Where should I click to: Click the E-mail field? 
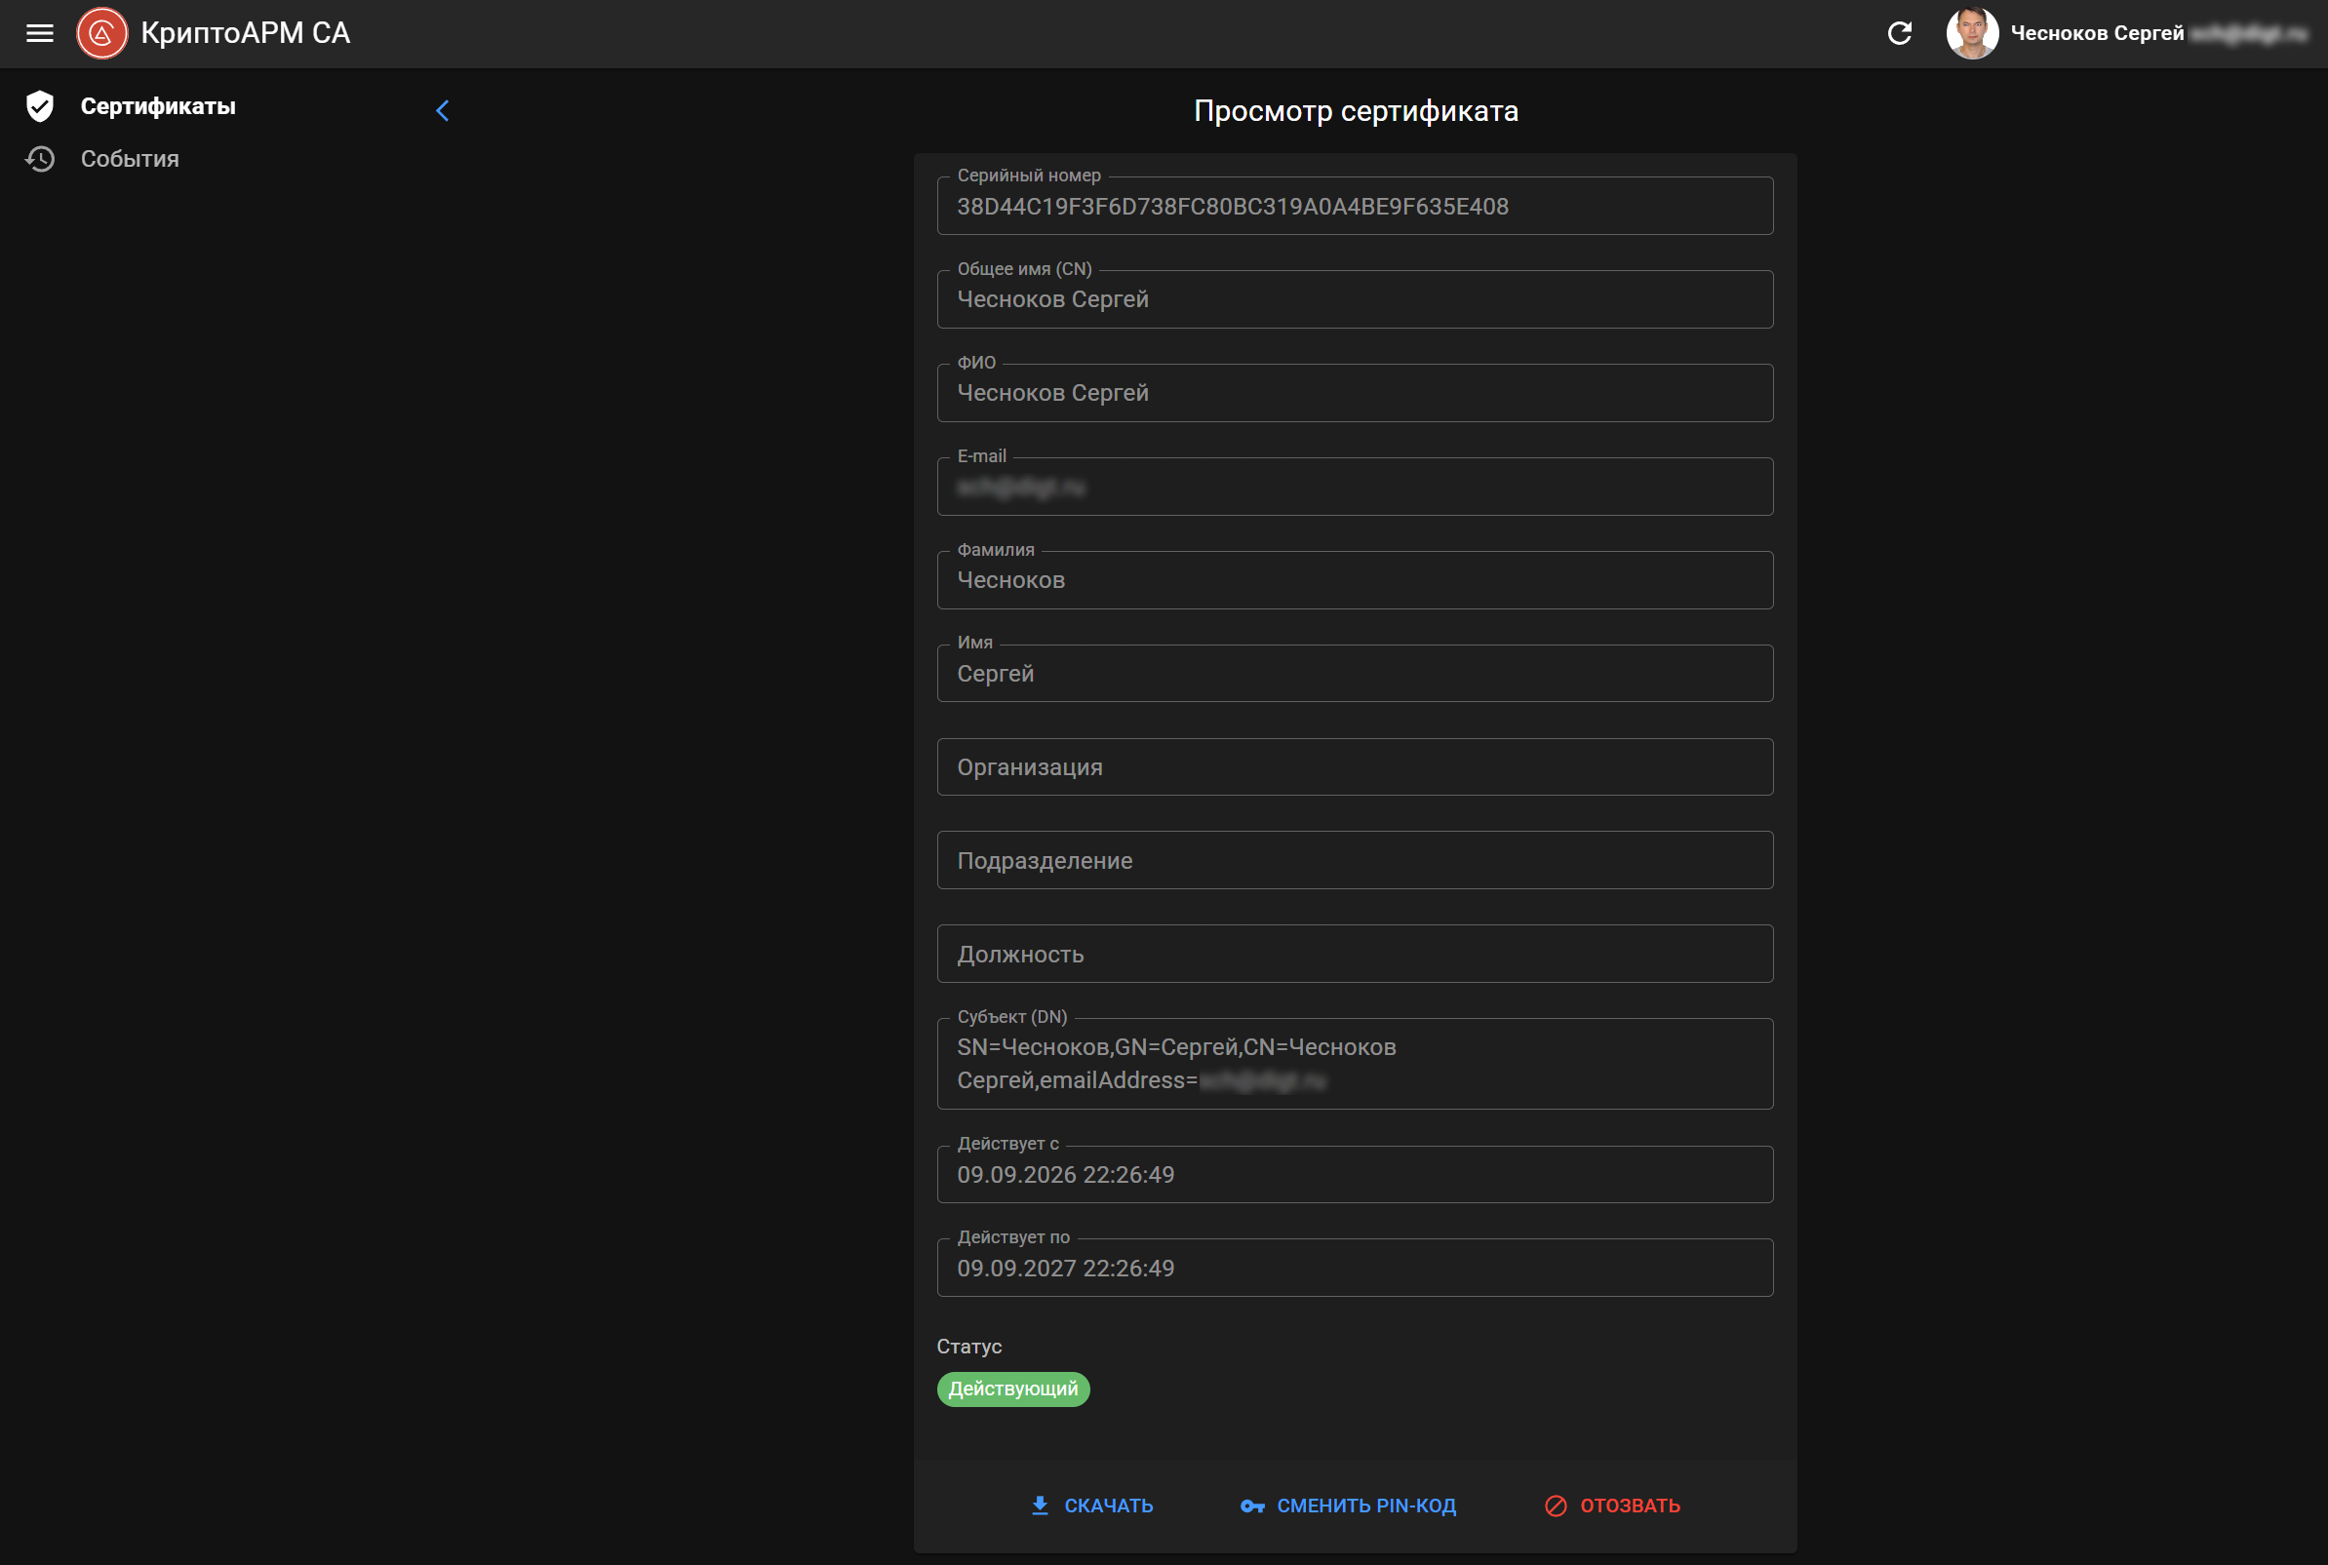click(x=1355, y=488)
